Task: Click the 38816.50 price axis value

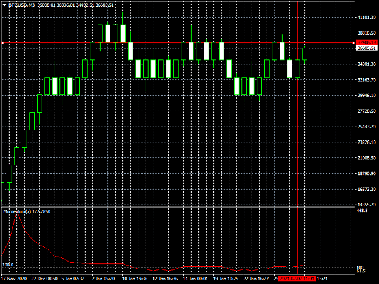Action: pos(367,33)
